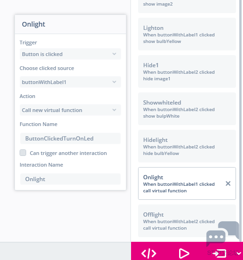
Task: Open the small arrow beside run target
Action: click(239, 253)
